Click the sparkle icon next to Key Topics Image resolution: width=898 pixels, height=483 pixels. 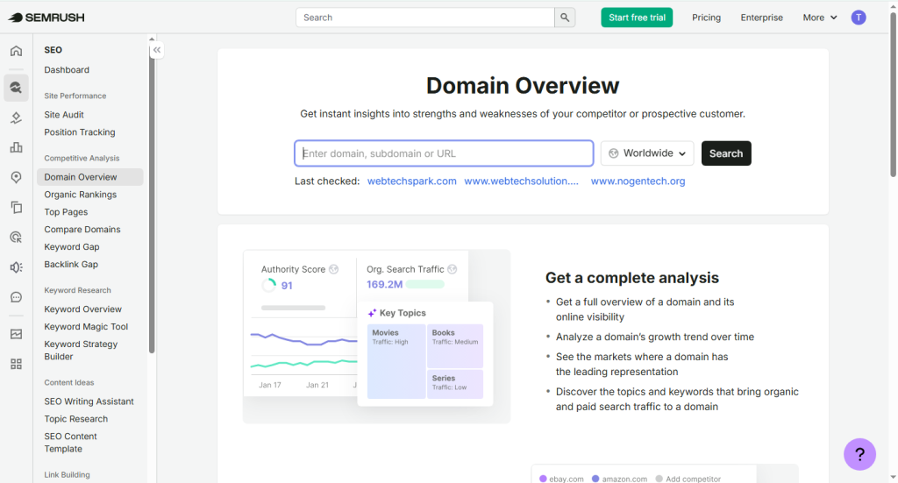click(372, 313)
